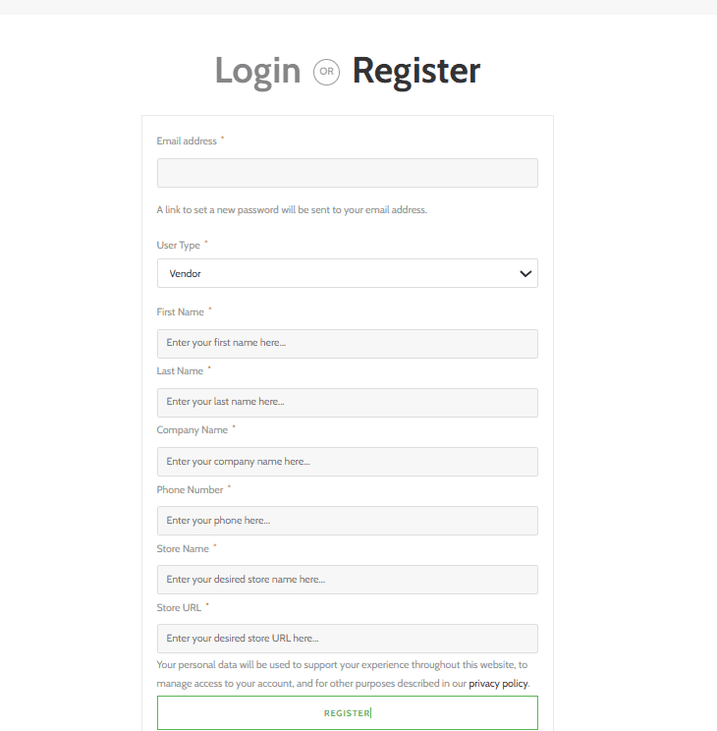Click the "Store URL" label text
This screenshot has width=717, height=731.
point(179,607)
